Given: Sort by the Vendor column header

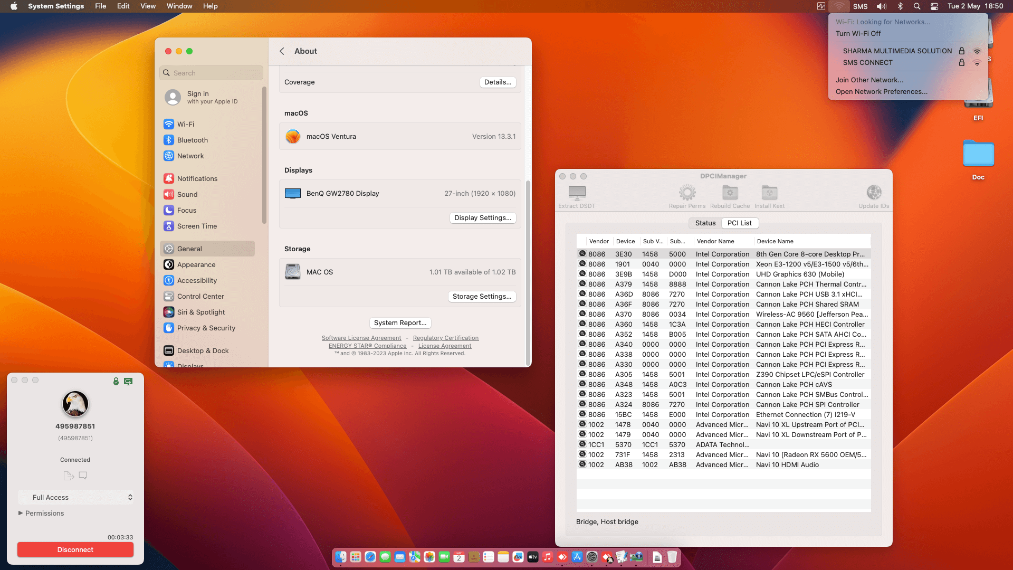Looking at the screenshot, I should point(599,241).
